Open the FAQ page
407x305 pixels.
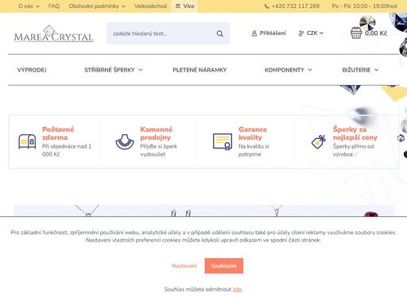pyautogui.click(x=54, y=6)
